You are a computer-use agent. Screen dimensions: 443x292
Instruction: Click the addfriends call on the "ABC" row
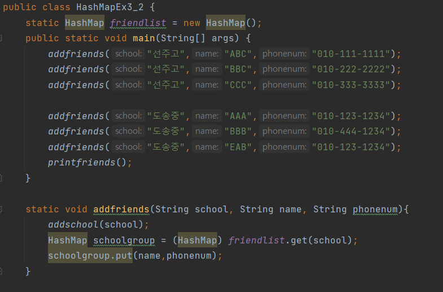tap(76, 54)
